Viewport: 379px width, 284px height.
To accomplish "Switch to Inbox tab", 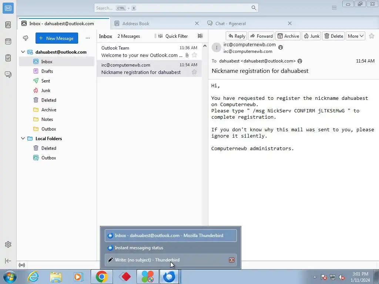I will (64, 23).
